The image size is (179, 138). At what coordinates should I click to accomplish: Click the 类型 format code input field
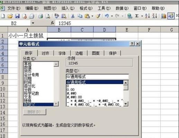coord(97,76)
